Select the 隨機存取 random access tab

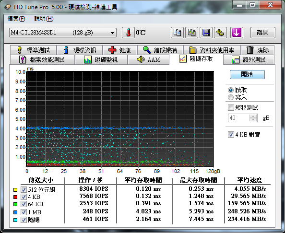(196, 59)
